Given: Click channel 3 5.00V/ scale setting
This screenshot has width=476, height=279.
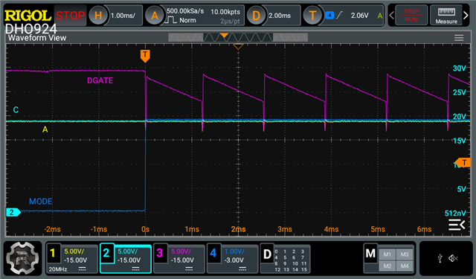Looking at the screenshot, I should 181,251.
